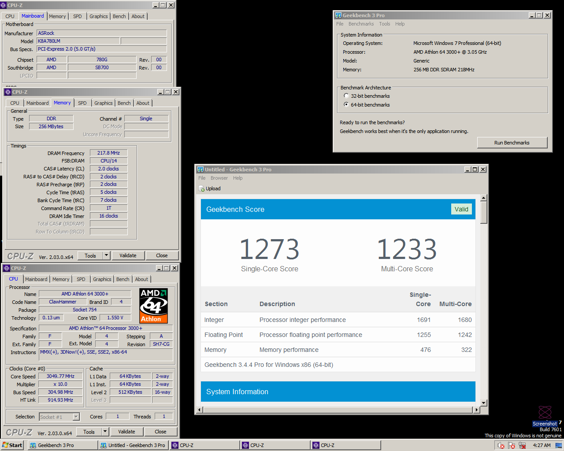Click Validate in CPU-Z Memory window
This screenshot has height=451, width=564.
tap(128, 255)
